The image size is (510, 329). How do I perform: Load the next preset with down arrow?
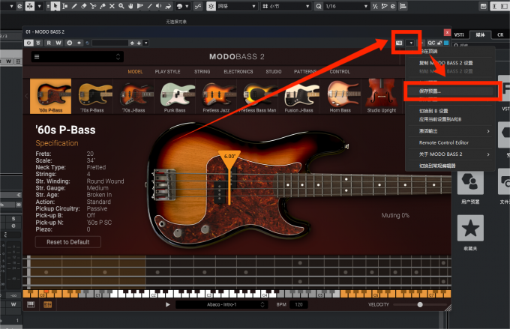pyautogui.click(x=139, y=43)
